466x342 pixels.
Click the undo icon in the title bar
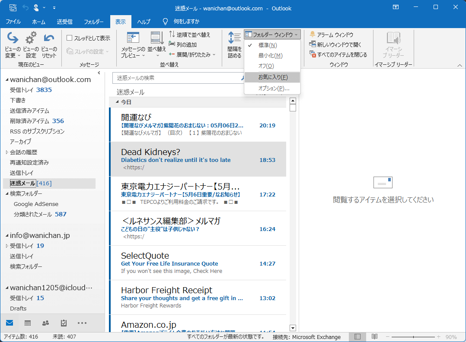coord(26,8)
